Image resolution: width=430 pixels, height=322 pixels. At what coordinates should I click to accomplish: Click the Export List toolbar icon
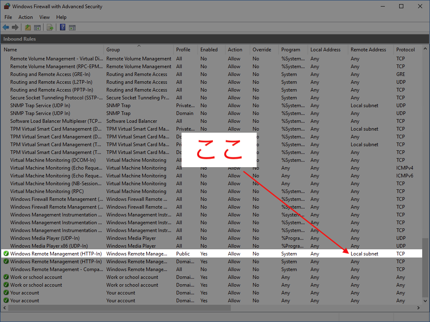click(50, 28)
